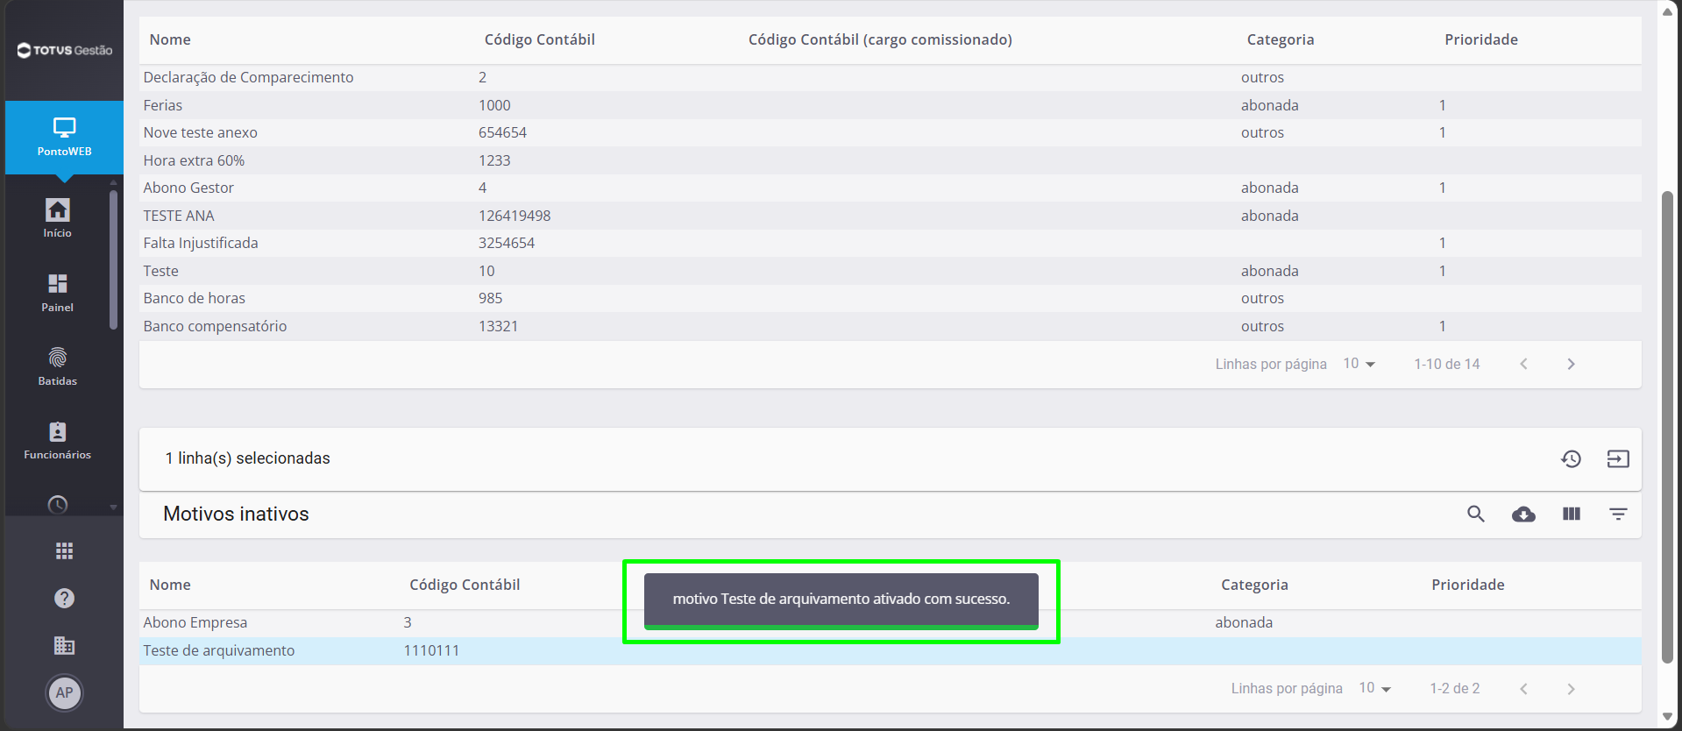
Task: Expand rows per page dropdown in inactive table
Action: pyautogui.click(x=1375, y=689)
